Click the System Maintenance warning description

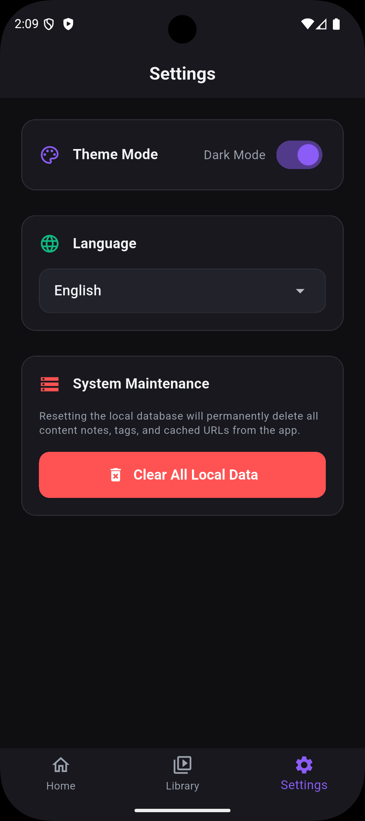[x=179, y=423]
